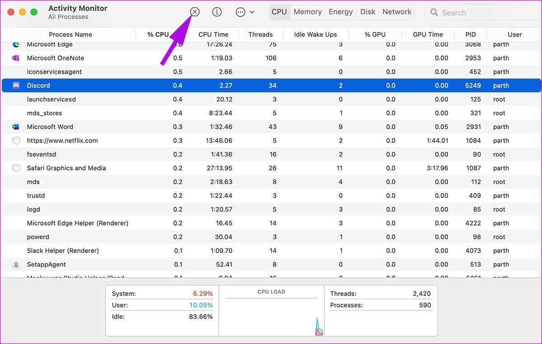Click the Processes count 590
This screenshot has height=344, width=542.
425,305
